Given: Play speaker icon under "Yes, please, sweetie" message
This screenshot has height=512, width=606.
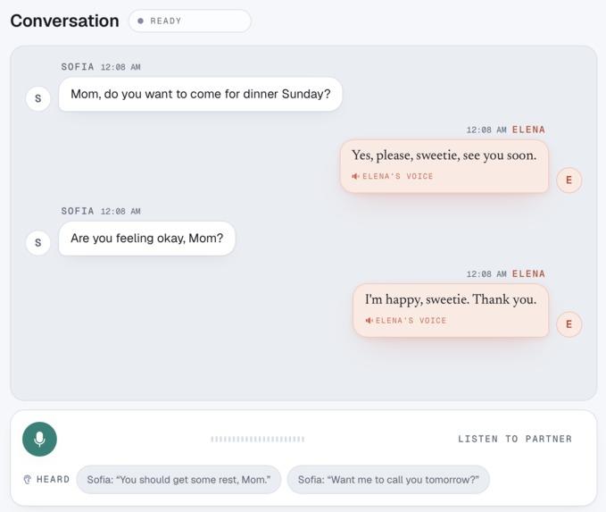Looking at the screenshot, I should tap(355, 176).
